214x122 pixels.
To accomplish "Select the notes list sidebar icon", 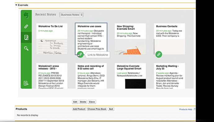I will point(26,38).
